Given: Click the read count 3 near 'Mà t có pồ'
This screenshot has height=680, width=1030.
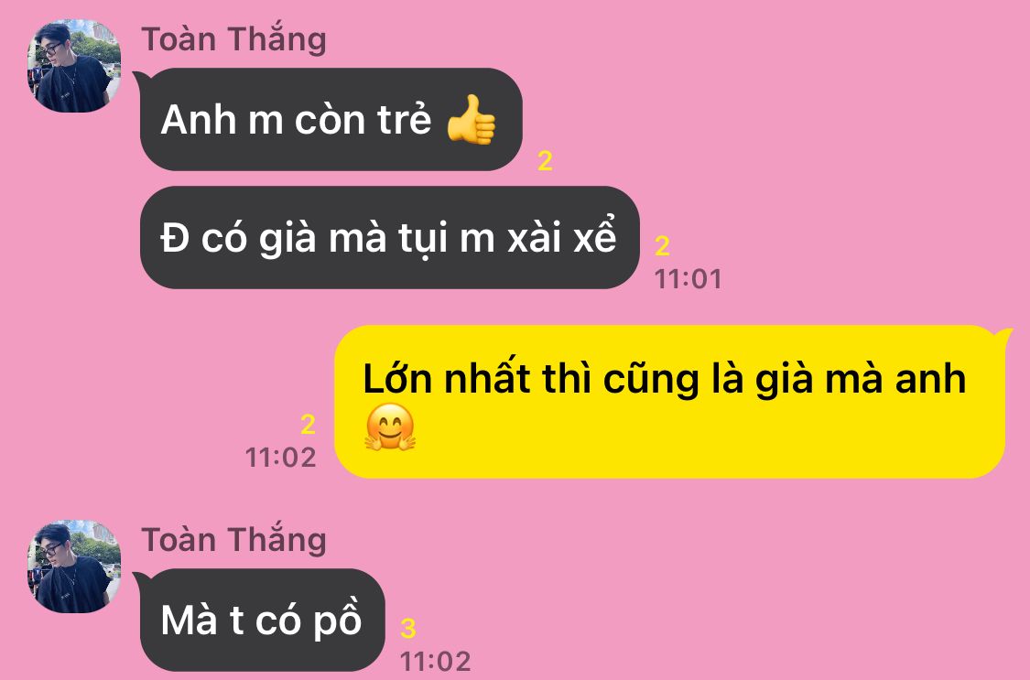Looking at the screenshot, I should (408, 628).
